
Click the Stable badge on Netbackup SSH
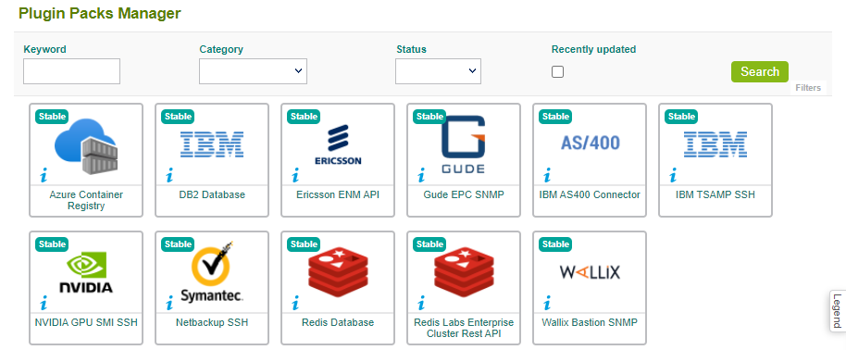[x=178, y=244]
